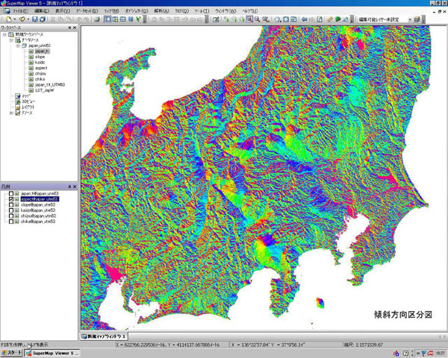This screenshot has height=358, width=448.
Task: Select the kaido dataset in workspace tree
Action: 40,63
